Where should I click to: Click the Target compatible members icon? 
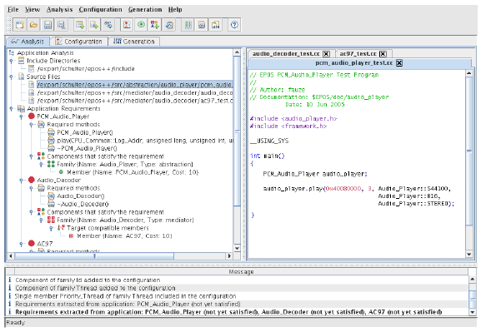[61, 227]
